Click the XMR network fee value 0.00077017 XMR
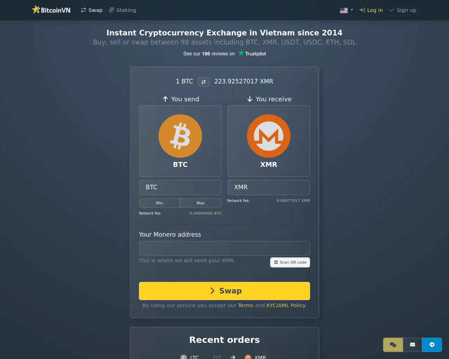Image resolution: width=449 pixels, height=359 pixels. click(293, 201)
